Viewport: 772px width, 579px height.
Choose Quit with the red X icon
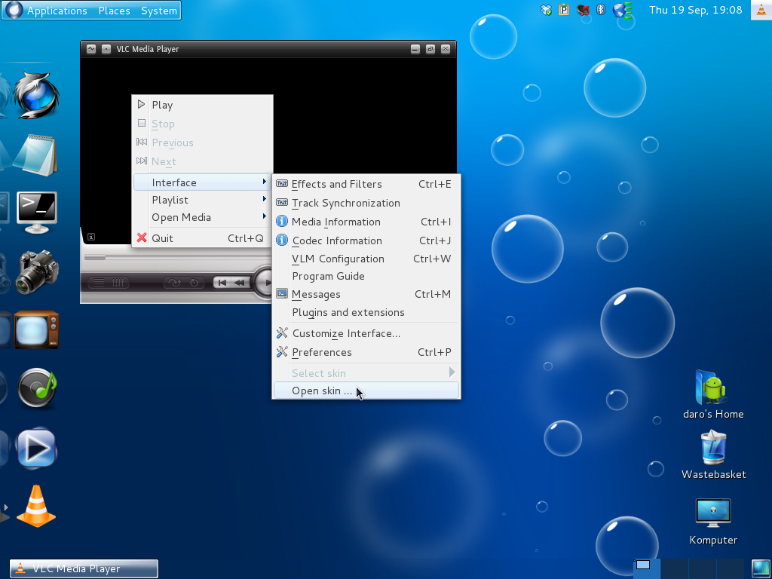coord(162,238)
